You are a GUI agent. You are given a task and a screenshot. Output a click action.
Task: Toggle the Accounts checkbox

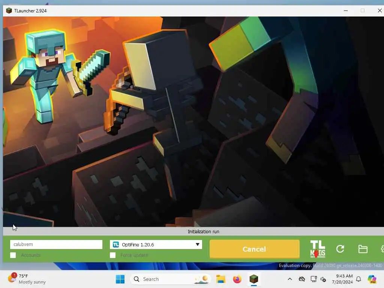click(x=13, y=255)
